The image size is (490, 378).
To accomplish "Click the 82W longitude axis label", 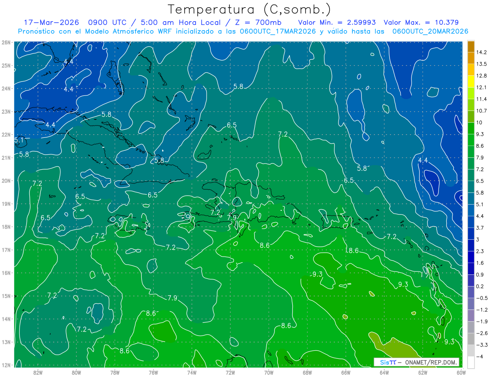I will pyautogui.click(x=38, y=373).
